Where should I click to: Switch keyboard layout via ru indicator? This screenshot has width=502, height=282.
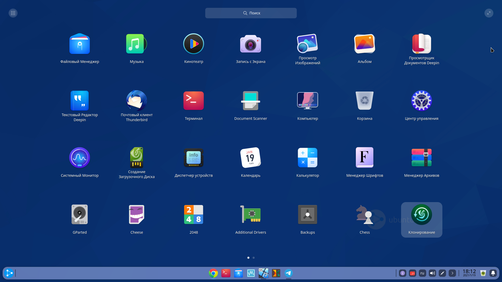click(422, 273)
